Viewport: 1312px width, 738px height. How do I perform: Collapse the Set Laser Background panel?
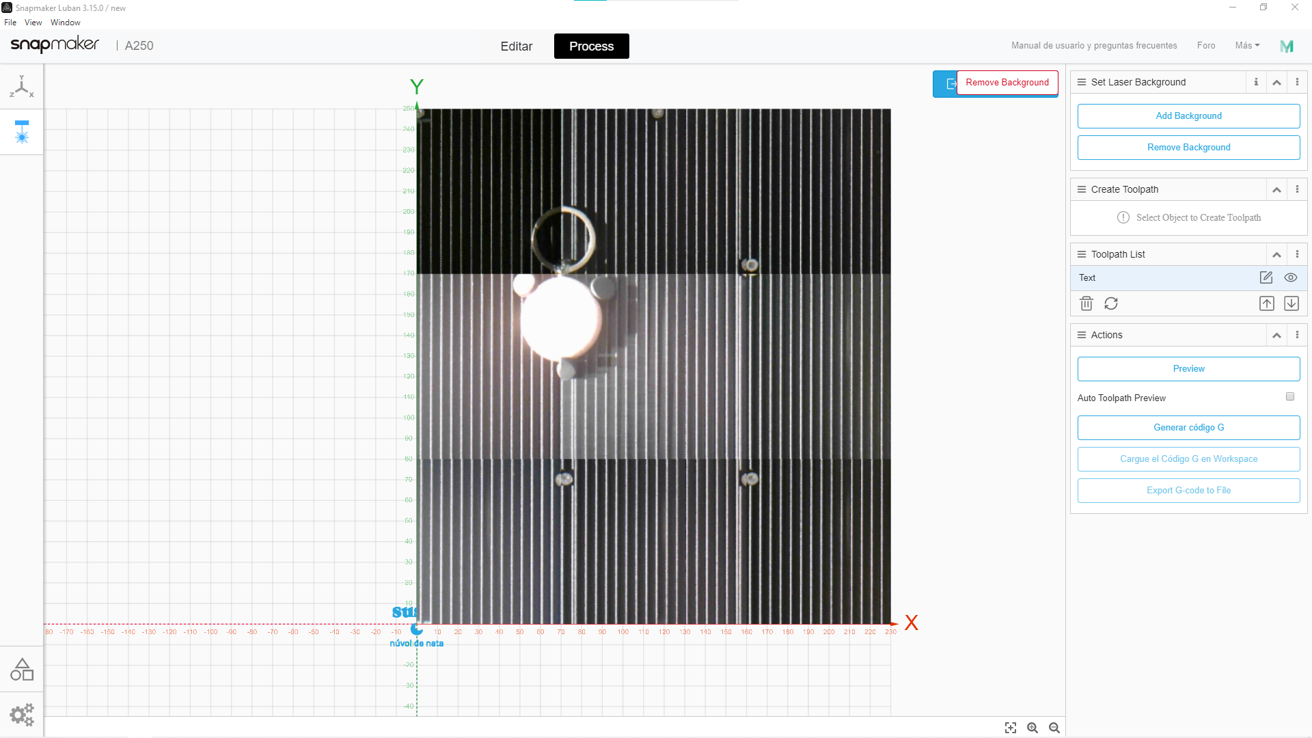pos(1276,82)
